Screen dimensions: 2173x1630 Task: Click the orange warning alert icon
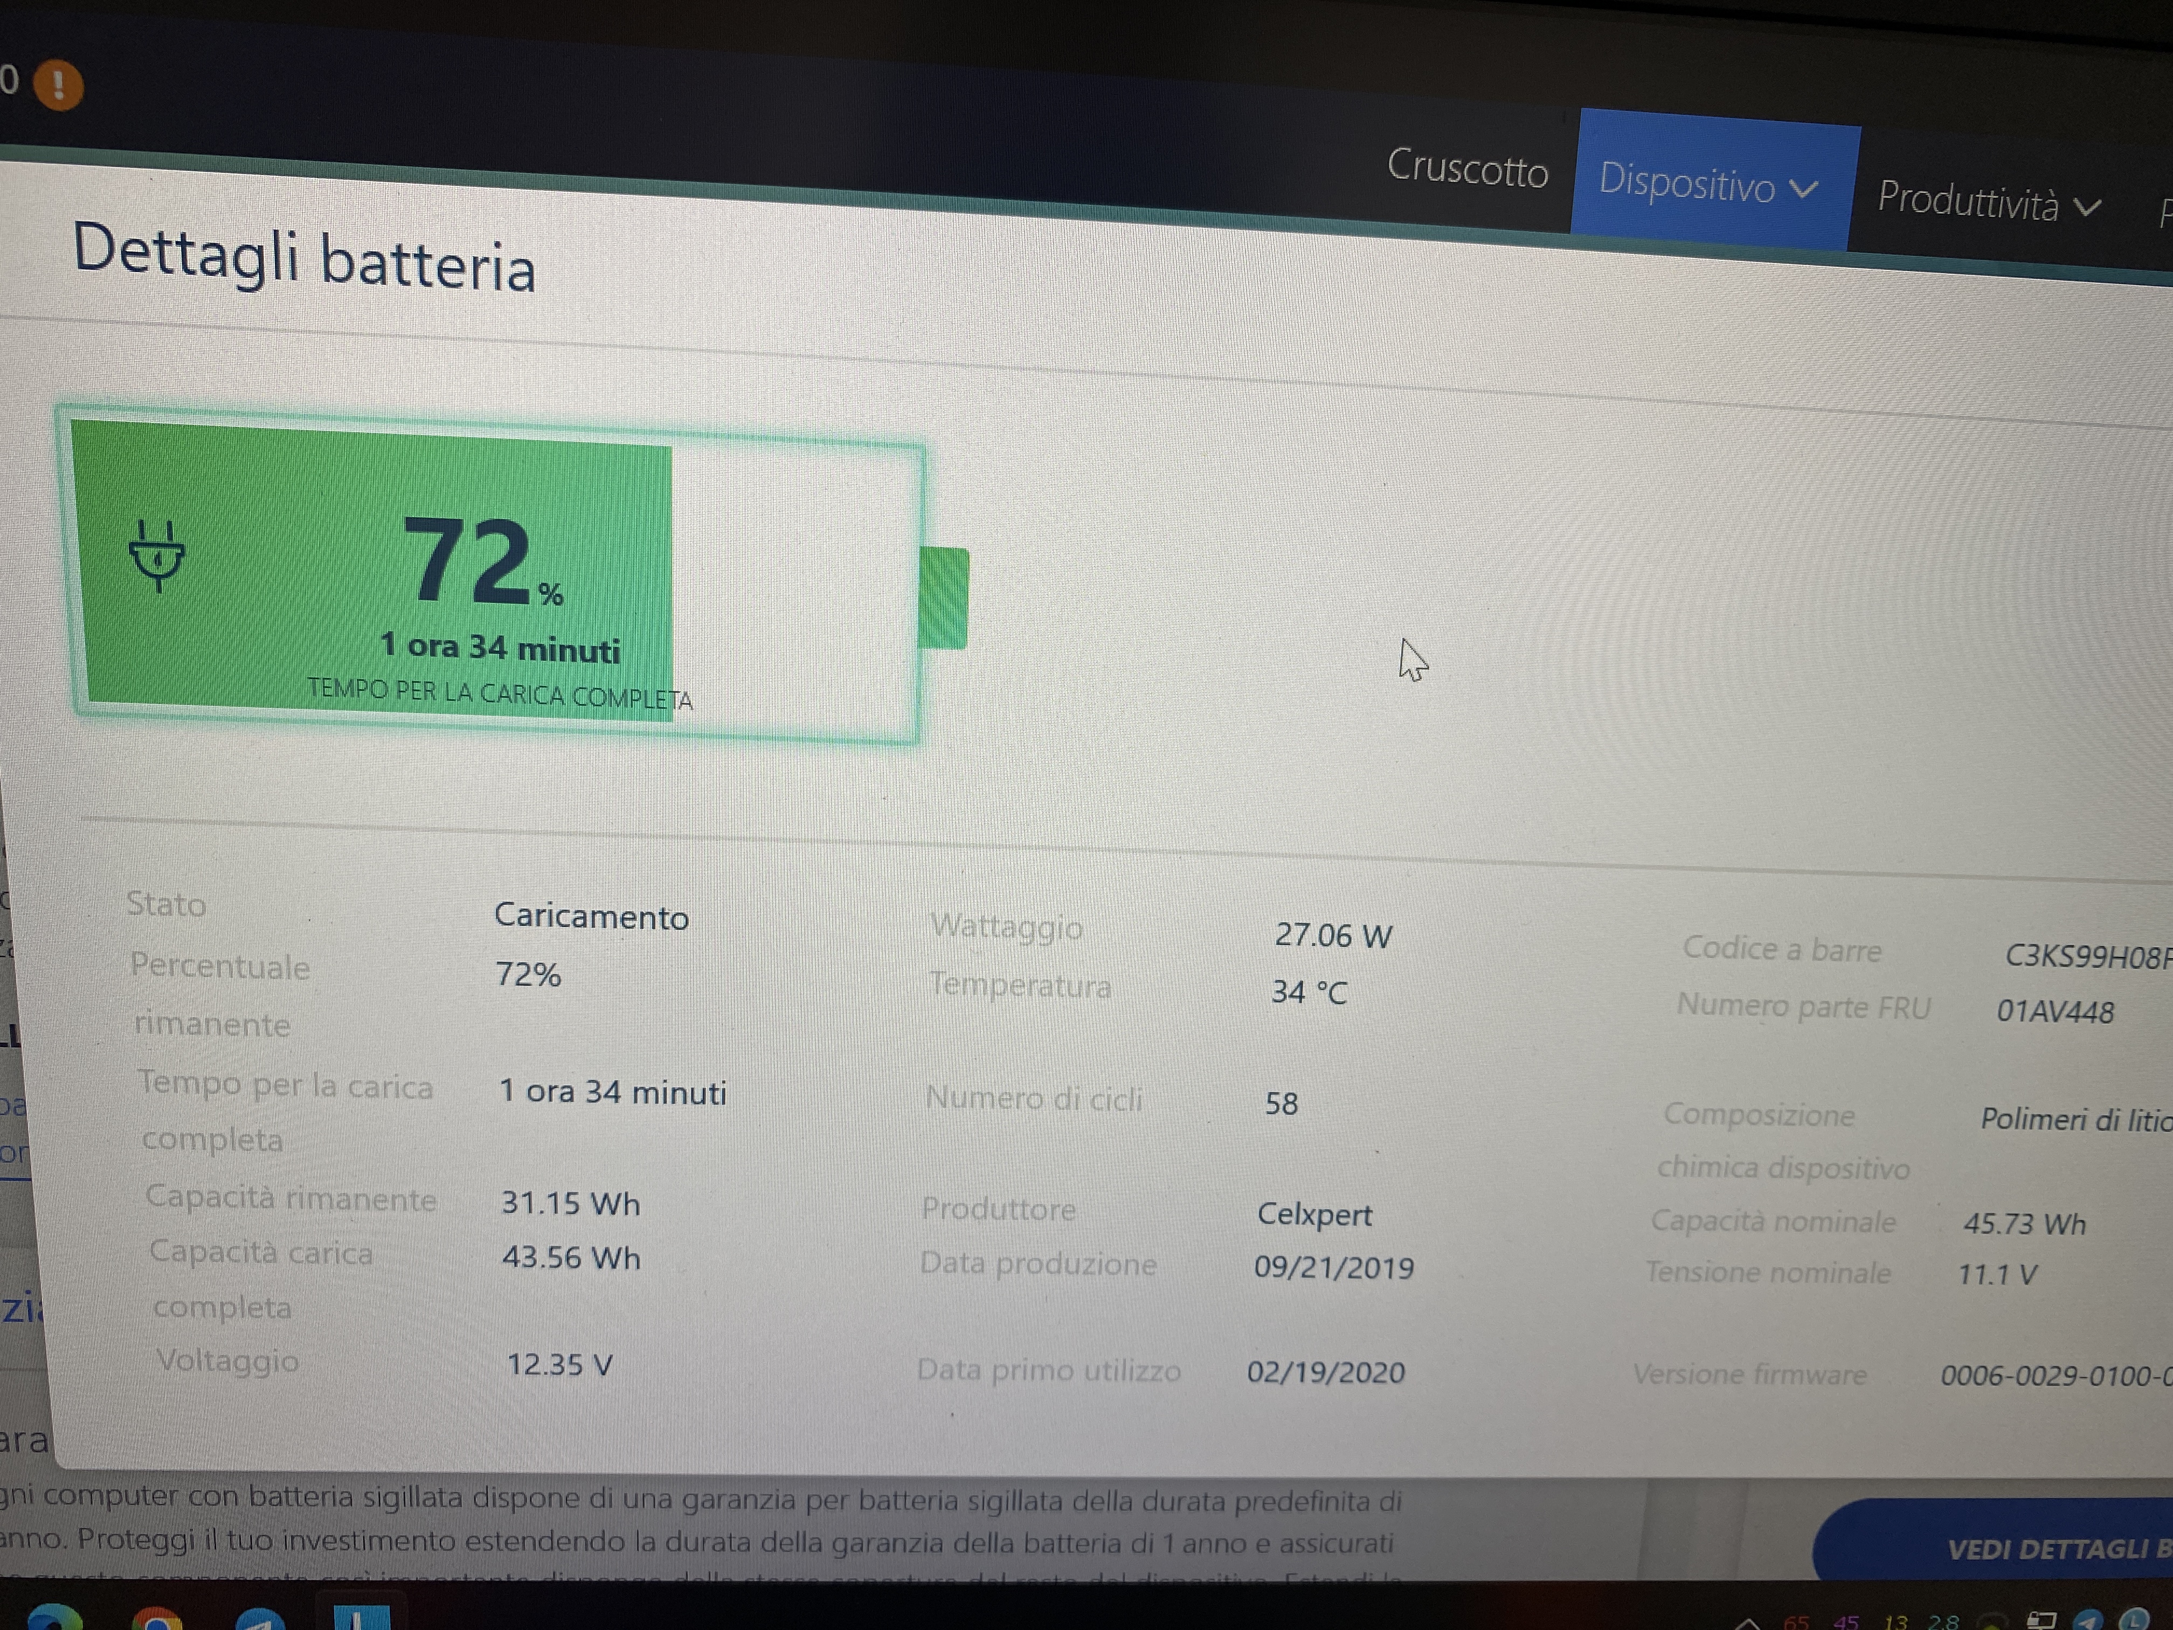click(58, 85)
